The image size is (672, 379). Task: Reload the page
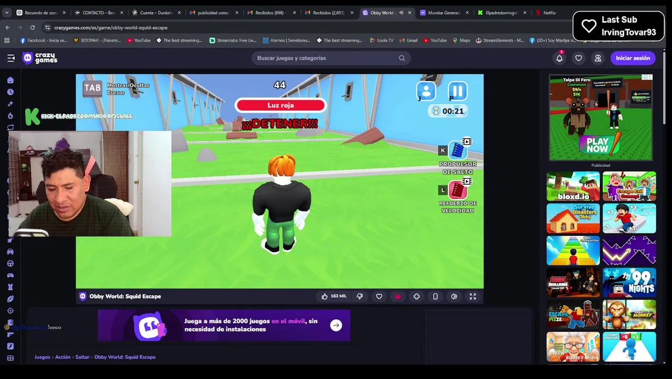[x=33, y=27]
